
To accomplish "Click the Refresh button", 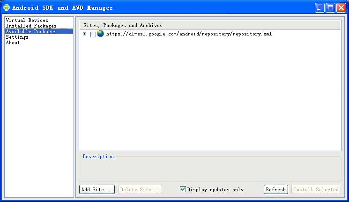I will 276,189.
